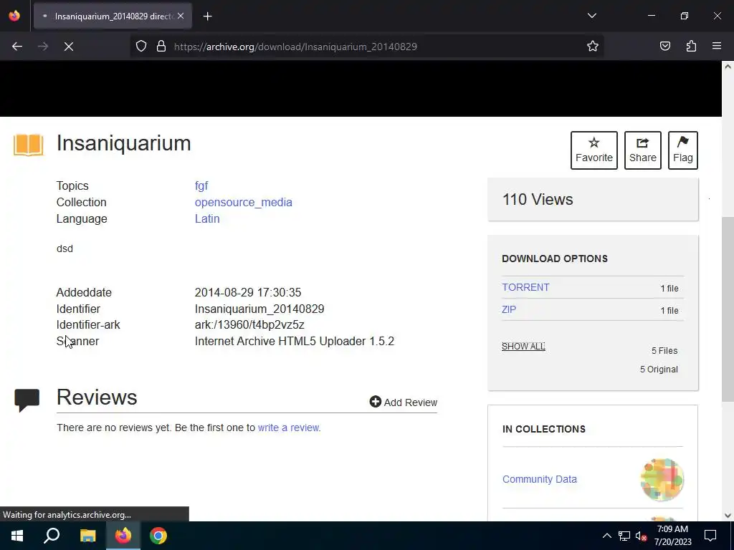Viewport: 734px width, 550px height.
Task: Click the Add Review plus link
Action: (x=403, y=402)
